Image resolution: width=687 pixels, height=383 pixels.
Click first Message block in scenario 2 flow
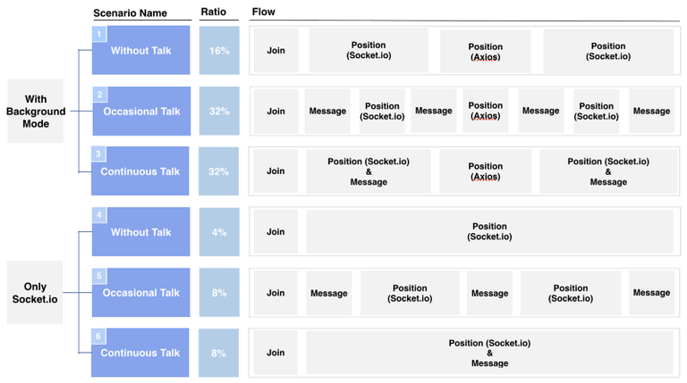tap(327, 111)
